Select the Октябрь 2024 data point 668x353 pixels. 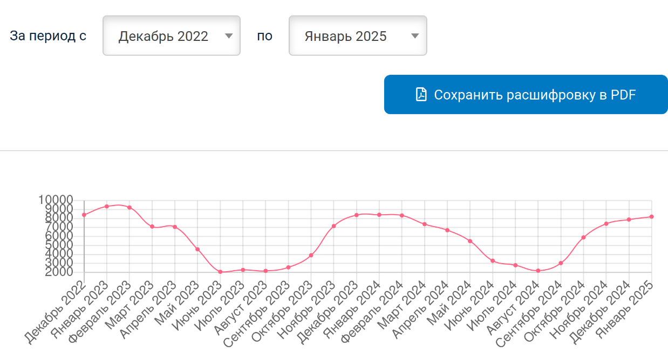[x=583, y=237]
